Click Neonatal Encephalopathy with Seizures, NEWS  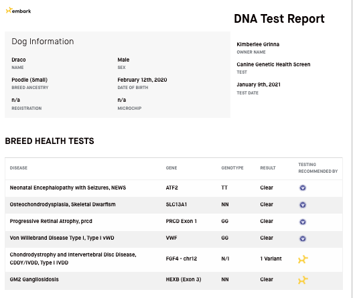[68, 188]
